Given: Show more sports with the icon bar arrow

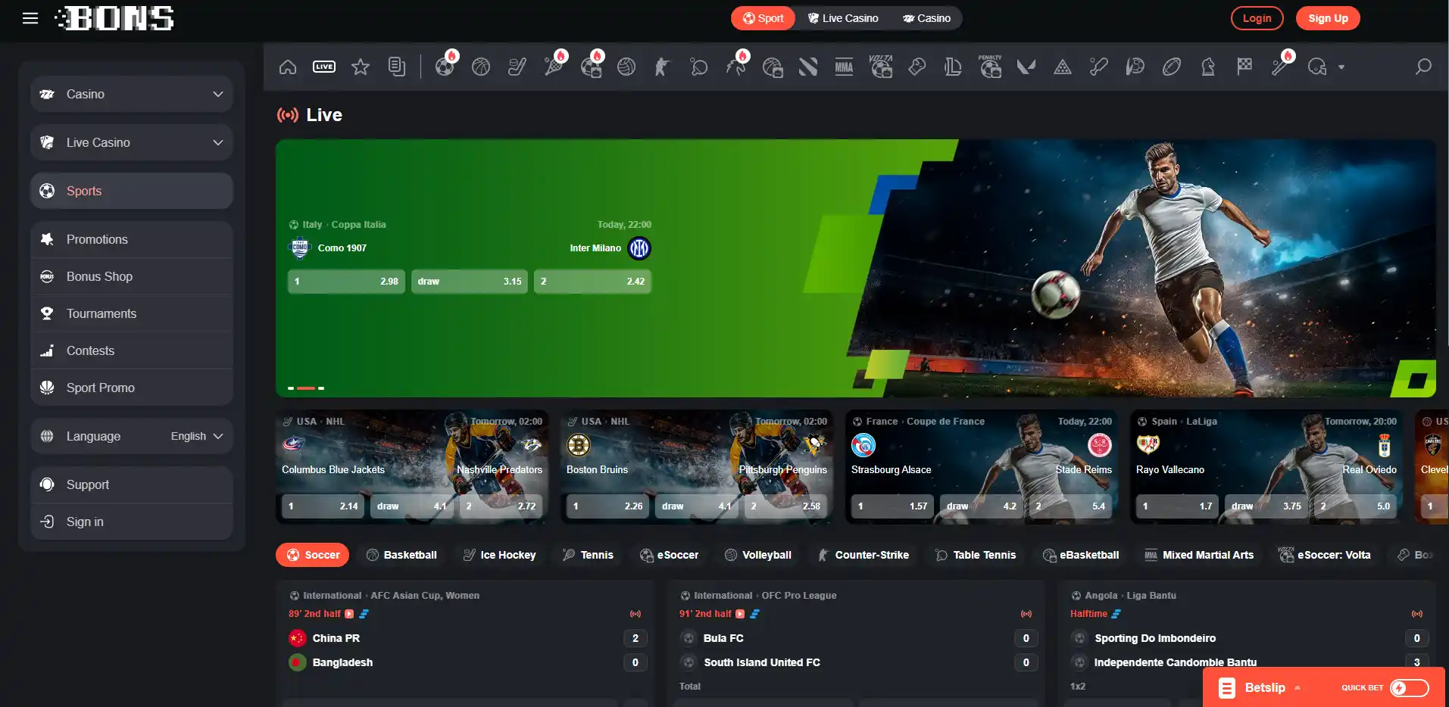Looking at the screenshot, I should click(x=1341, y=67).
